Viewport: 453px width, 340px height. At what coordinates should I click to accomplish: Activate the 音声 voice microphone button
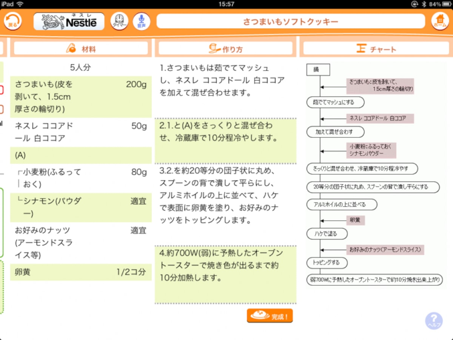(x=141, y=21)
